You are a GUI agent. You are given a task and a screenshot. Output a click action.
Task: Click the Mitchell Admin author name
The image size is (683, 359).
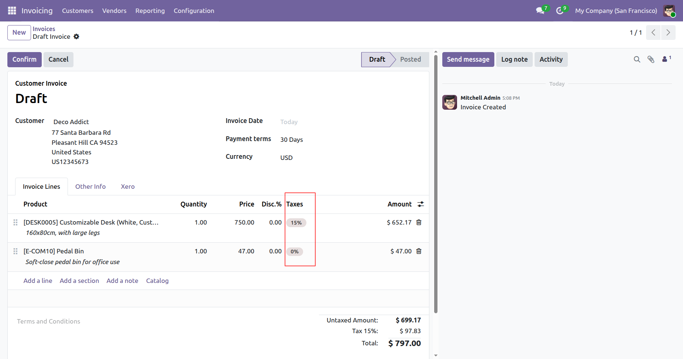[480, 98]
